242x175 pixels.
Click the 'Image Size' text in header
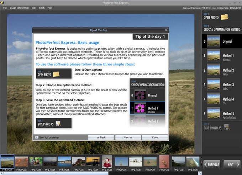(229, 8)
